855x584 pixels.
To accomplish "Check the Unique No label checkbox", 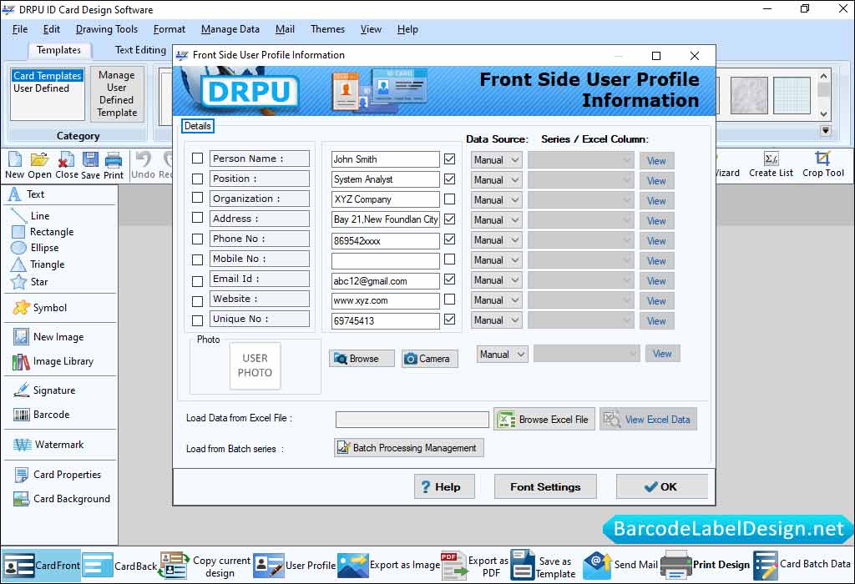I will tap(197, 320).
